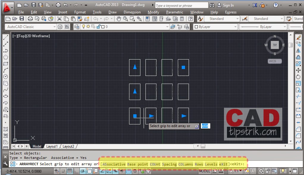Open the Format menu
Screen dimensions: 304x175
tap(80, 12)
